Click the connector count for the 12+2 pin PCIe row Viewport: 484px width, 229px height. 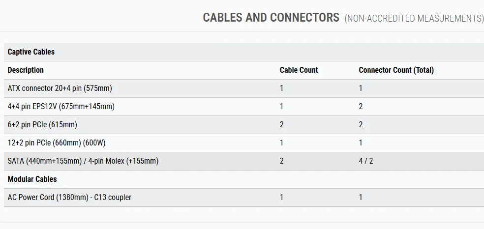(361, 143)
